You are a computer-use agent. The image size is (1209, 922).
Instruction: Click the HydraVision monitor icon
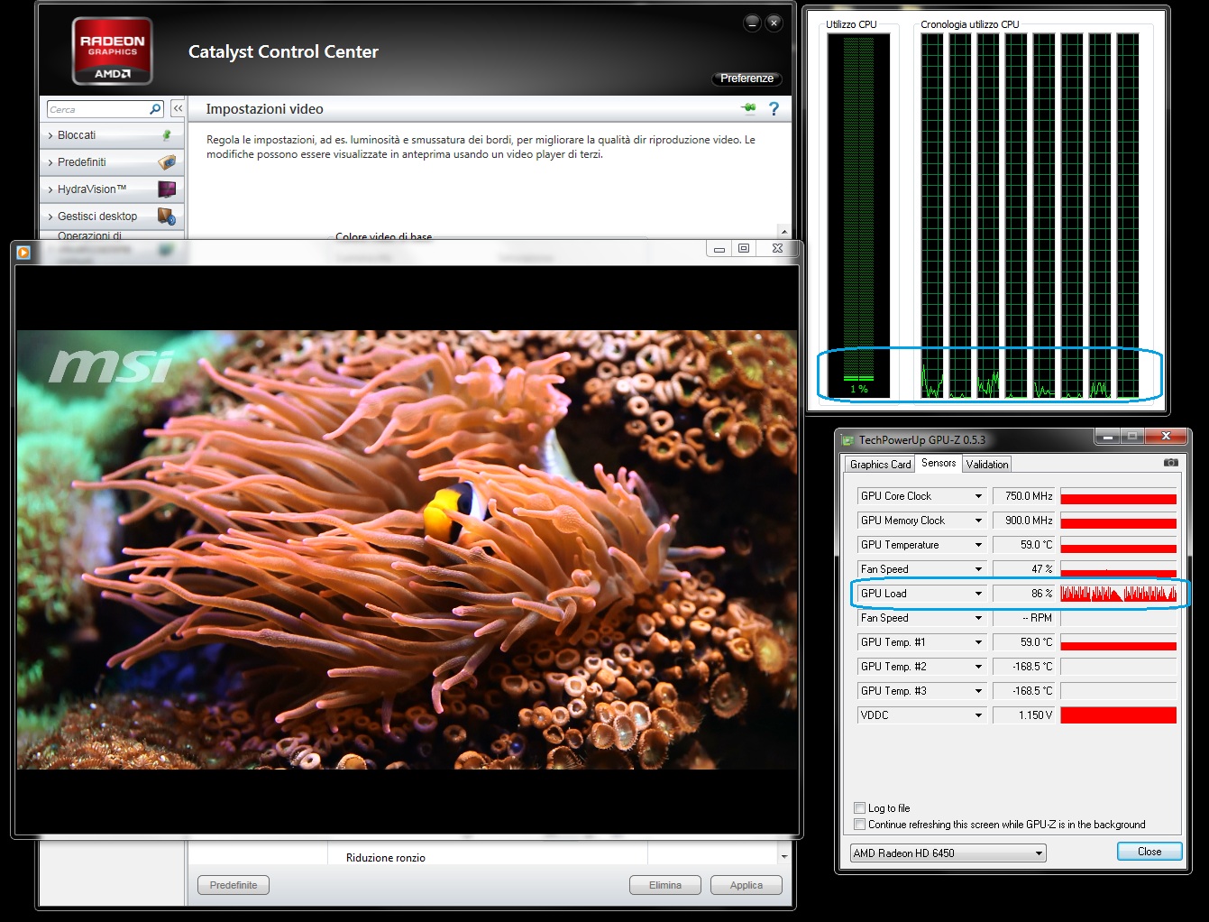[x=166, y=189]
